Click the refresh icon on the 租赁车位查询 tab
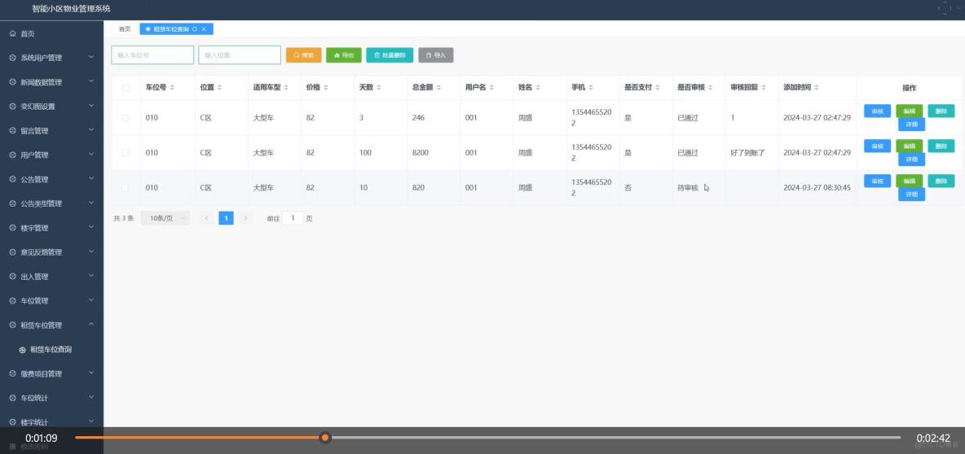The height and width of the screenshot is (454, 965). point(195,28)
